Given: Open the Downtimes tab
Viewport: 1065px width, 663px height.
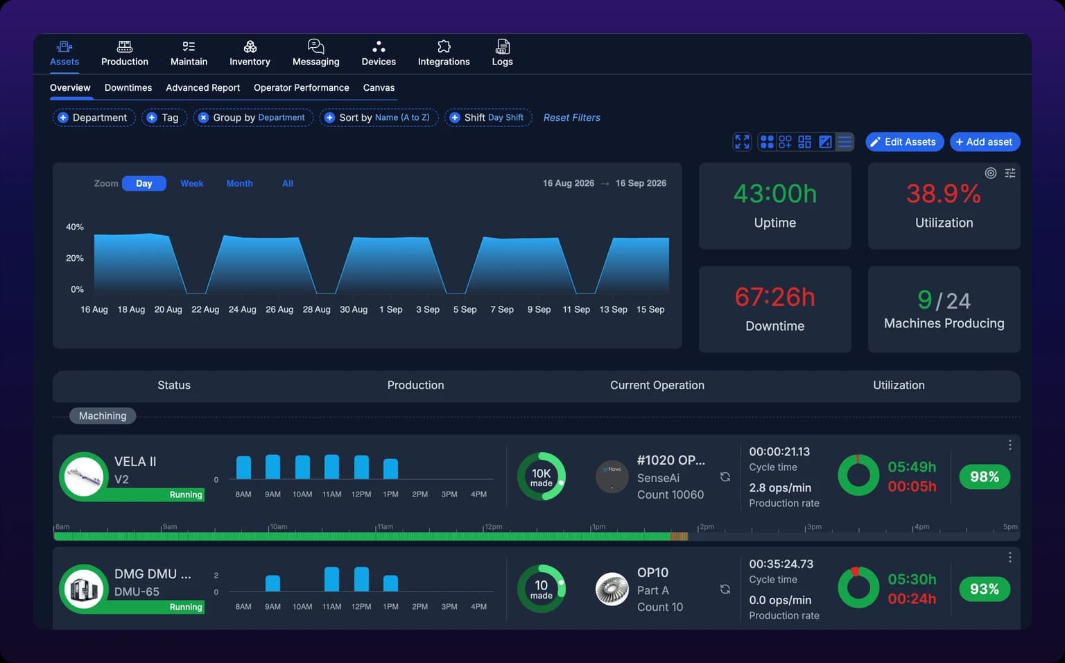Looking at the screenshot, I should (128, 87).
